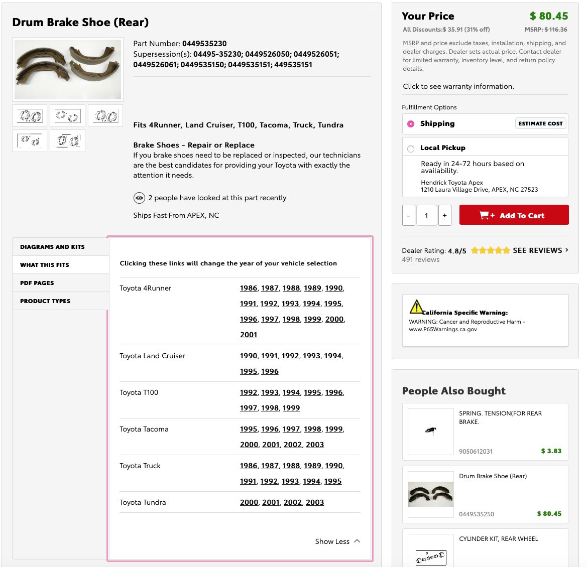
Task: Click part number 0449535250
Action: (x=477, y=514)
